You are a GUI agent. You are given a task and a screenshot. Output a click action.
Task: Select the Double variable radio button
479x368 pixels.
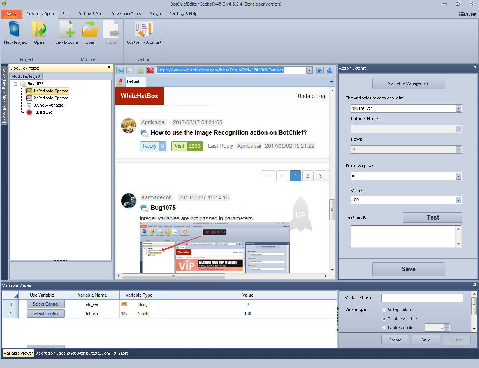[x=384, y=319]
